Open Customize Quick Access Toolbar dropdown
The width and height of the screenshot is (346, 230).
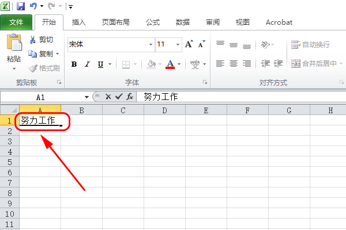(x=70, y=7)
